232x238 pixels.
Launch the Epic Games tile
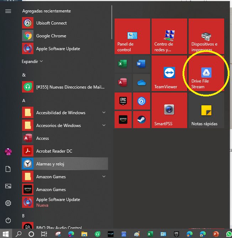pos(123,101)
